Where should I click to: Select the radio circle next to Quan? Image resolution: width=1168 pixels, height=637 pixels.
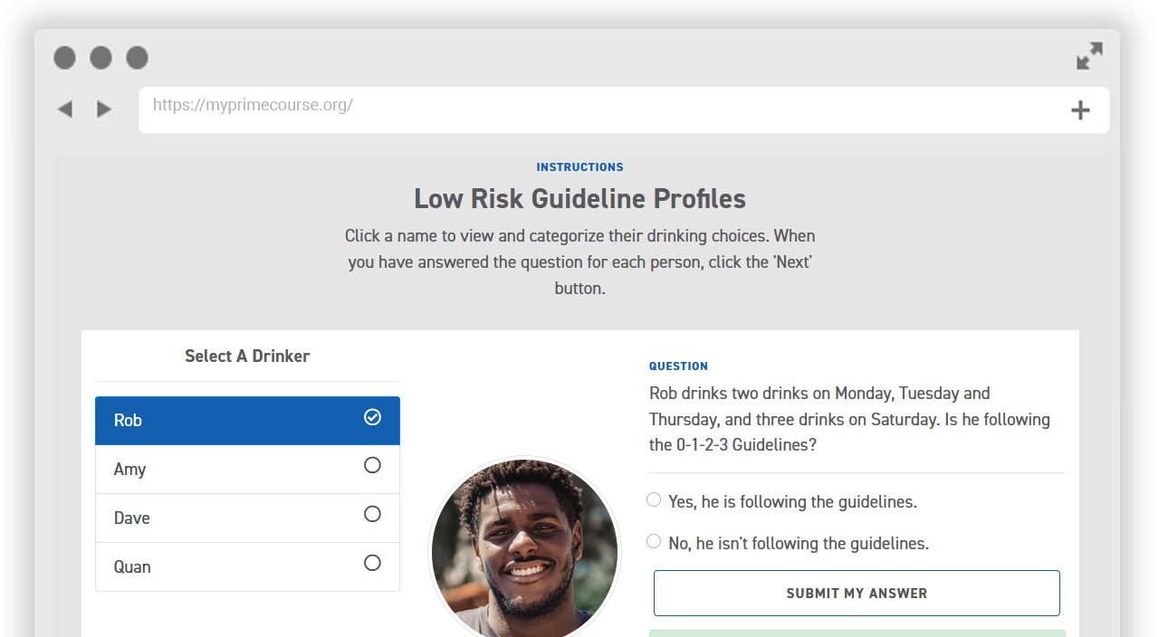[x=372, y=563]
